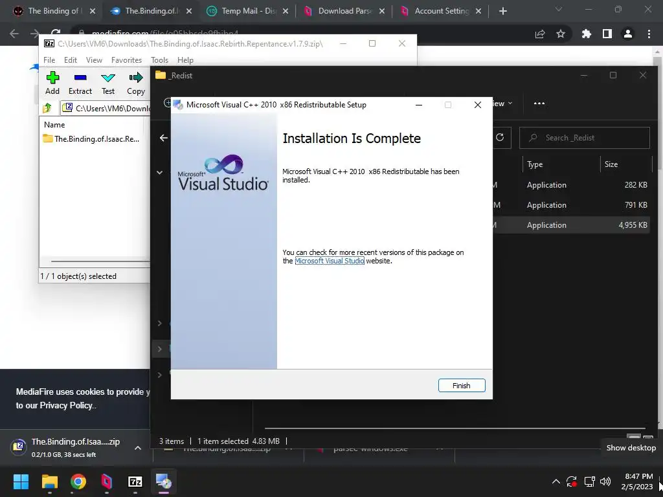Click Finish in Visual C++ setup

pyautogui.click(x=461, y=386)
